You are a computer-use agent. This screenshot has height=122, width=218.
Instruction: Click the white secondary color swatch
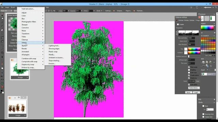pyautogui.click(x=3, y=93)
